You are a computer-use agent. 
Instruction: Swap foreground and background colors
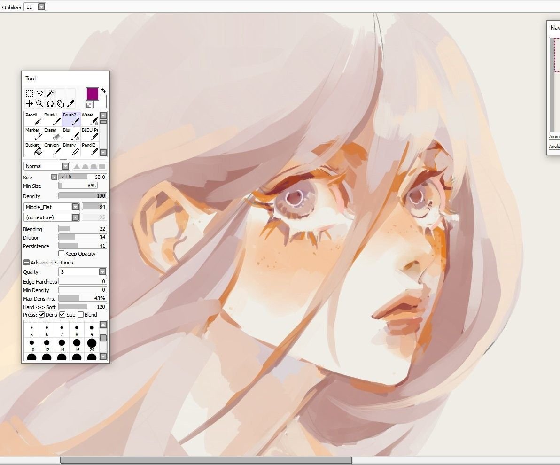103,91
